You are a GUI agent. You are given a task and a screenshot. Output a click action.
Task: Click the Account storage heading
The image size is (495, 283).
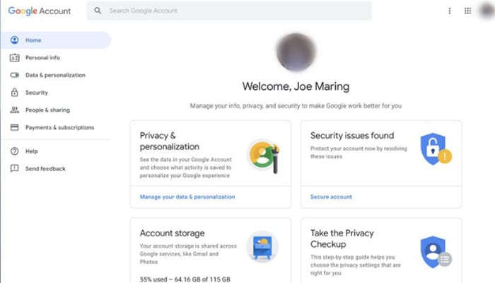pyautogui.click(x=173, y=233)
